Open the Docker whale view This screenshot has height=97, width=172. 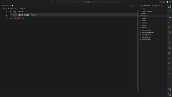pos(169,53)
